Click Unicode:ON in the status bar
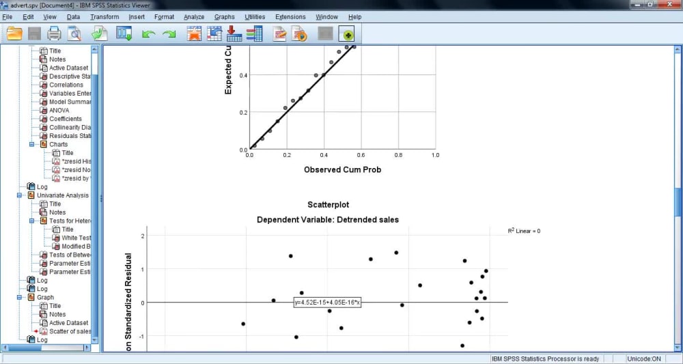Viewport: 683px width, 364px height. [x=644, y=359]
